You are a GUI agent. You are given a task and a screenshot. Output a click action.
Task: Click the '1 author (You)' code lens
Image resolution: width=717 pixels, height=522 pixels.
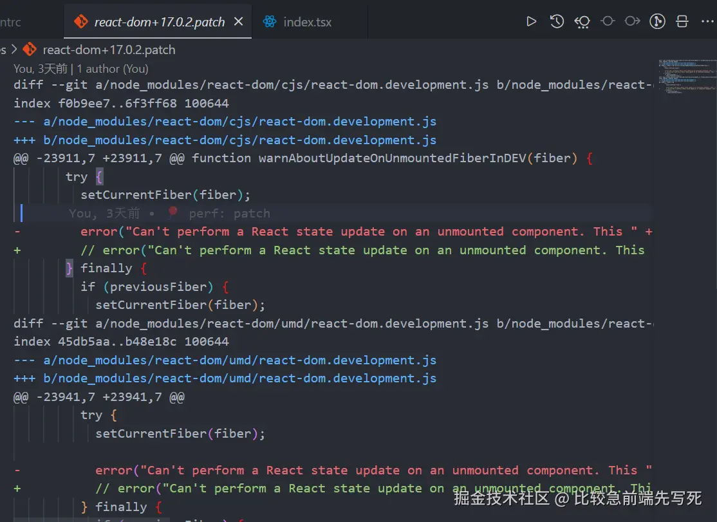tap(113, 69)
